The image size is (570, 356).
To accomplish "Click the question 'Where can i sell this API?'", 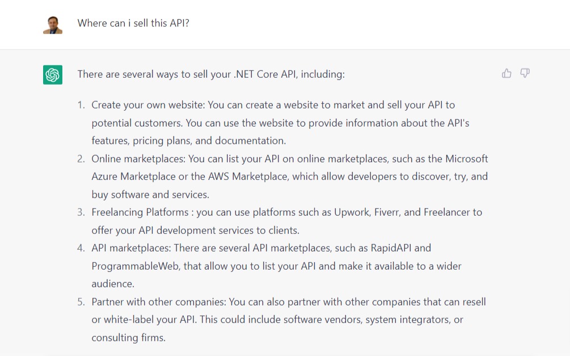I will point(133,23).
